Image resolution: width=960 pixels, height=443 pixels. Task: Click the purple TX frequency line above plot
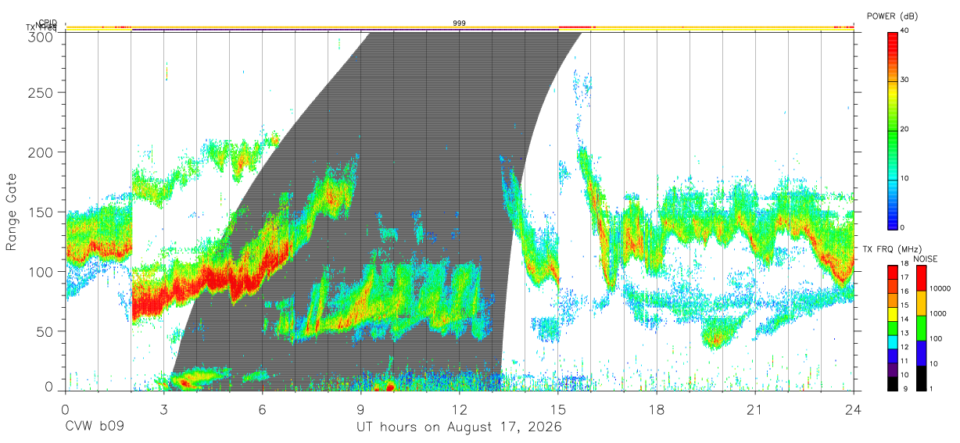click(345, 30)
